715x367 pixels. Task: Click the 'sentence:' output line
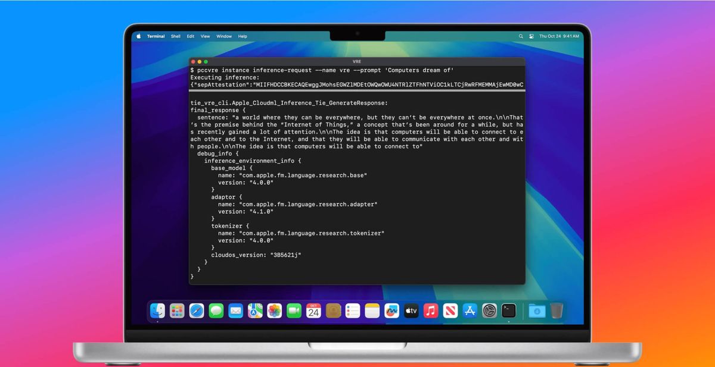(x=357, y=131)
